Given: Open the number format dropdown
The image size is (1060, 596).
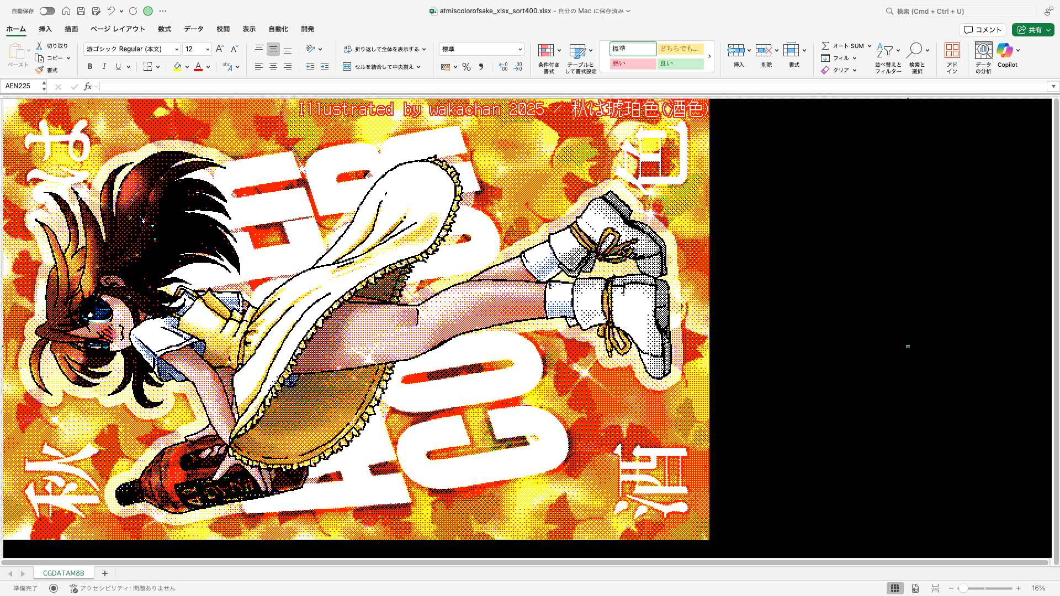Looking at the screenshot, I should (520, 49).
